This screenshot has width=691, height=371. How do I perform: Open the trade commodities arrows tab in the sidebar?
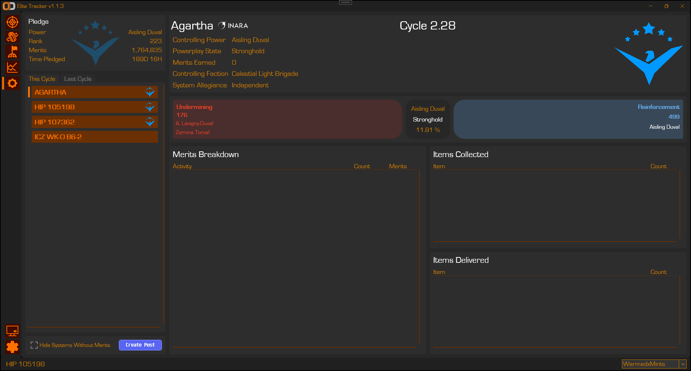(12, 37)
